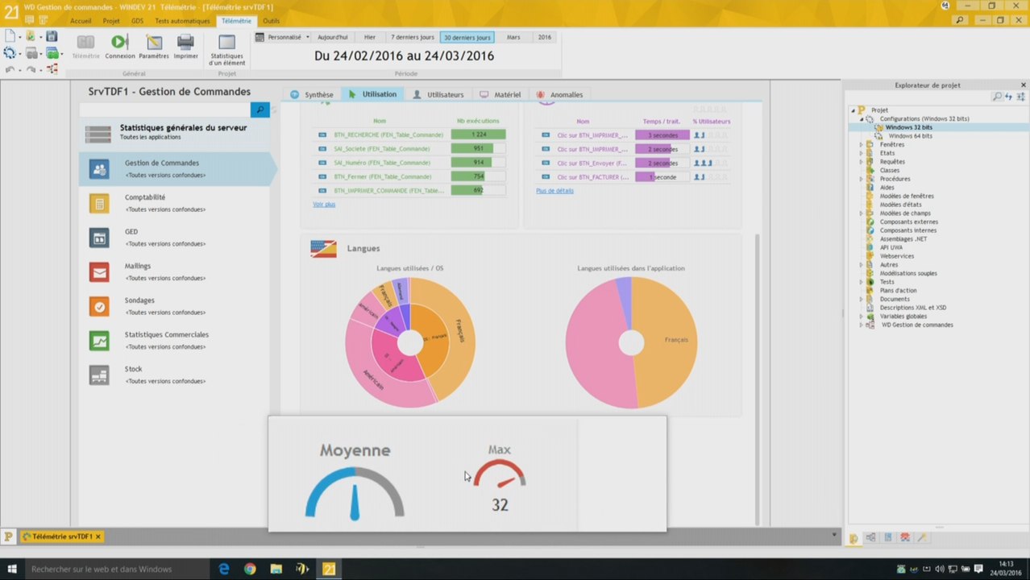Select the Aujourd'hui period button

(x=333, y=37)
